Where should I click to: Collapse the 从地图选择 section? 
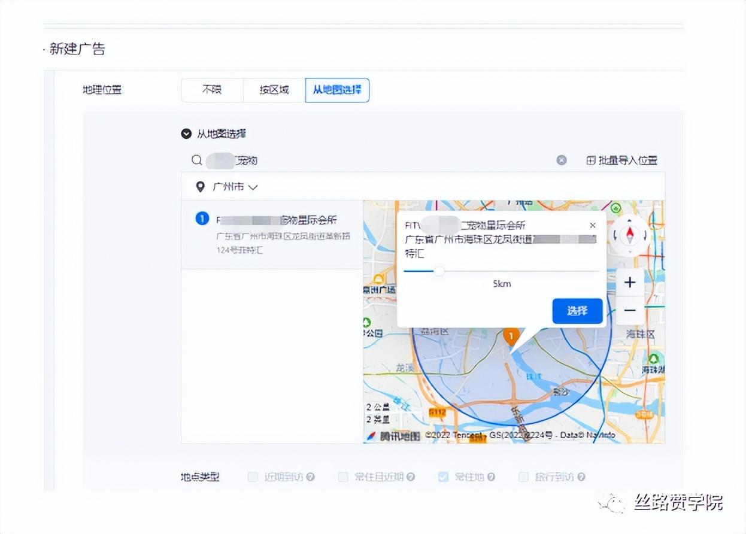[186, 133]
